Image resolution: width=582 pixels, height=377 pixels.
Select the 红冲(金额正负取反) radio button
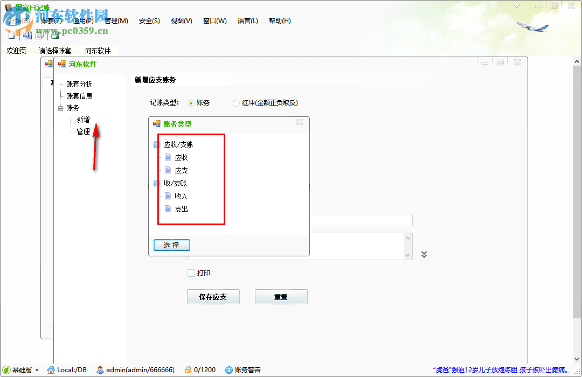(235, 102)
